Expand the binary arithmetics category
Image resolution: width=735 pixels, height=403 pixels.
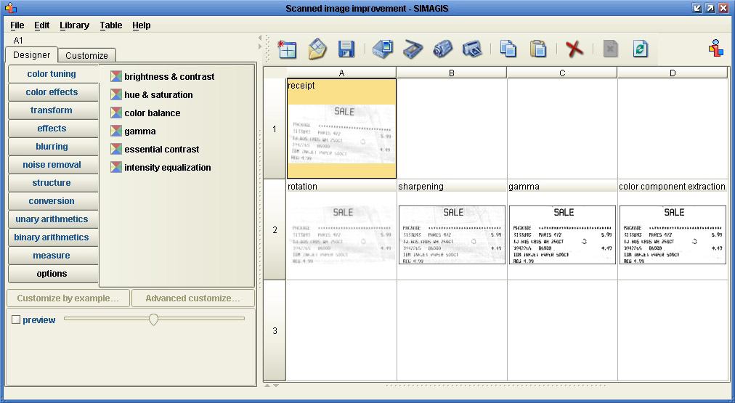coord(52,237)
